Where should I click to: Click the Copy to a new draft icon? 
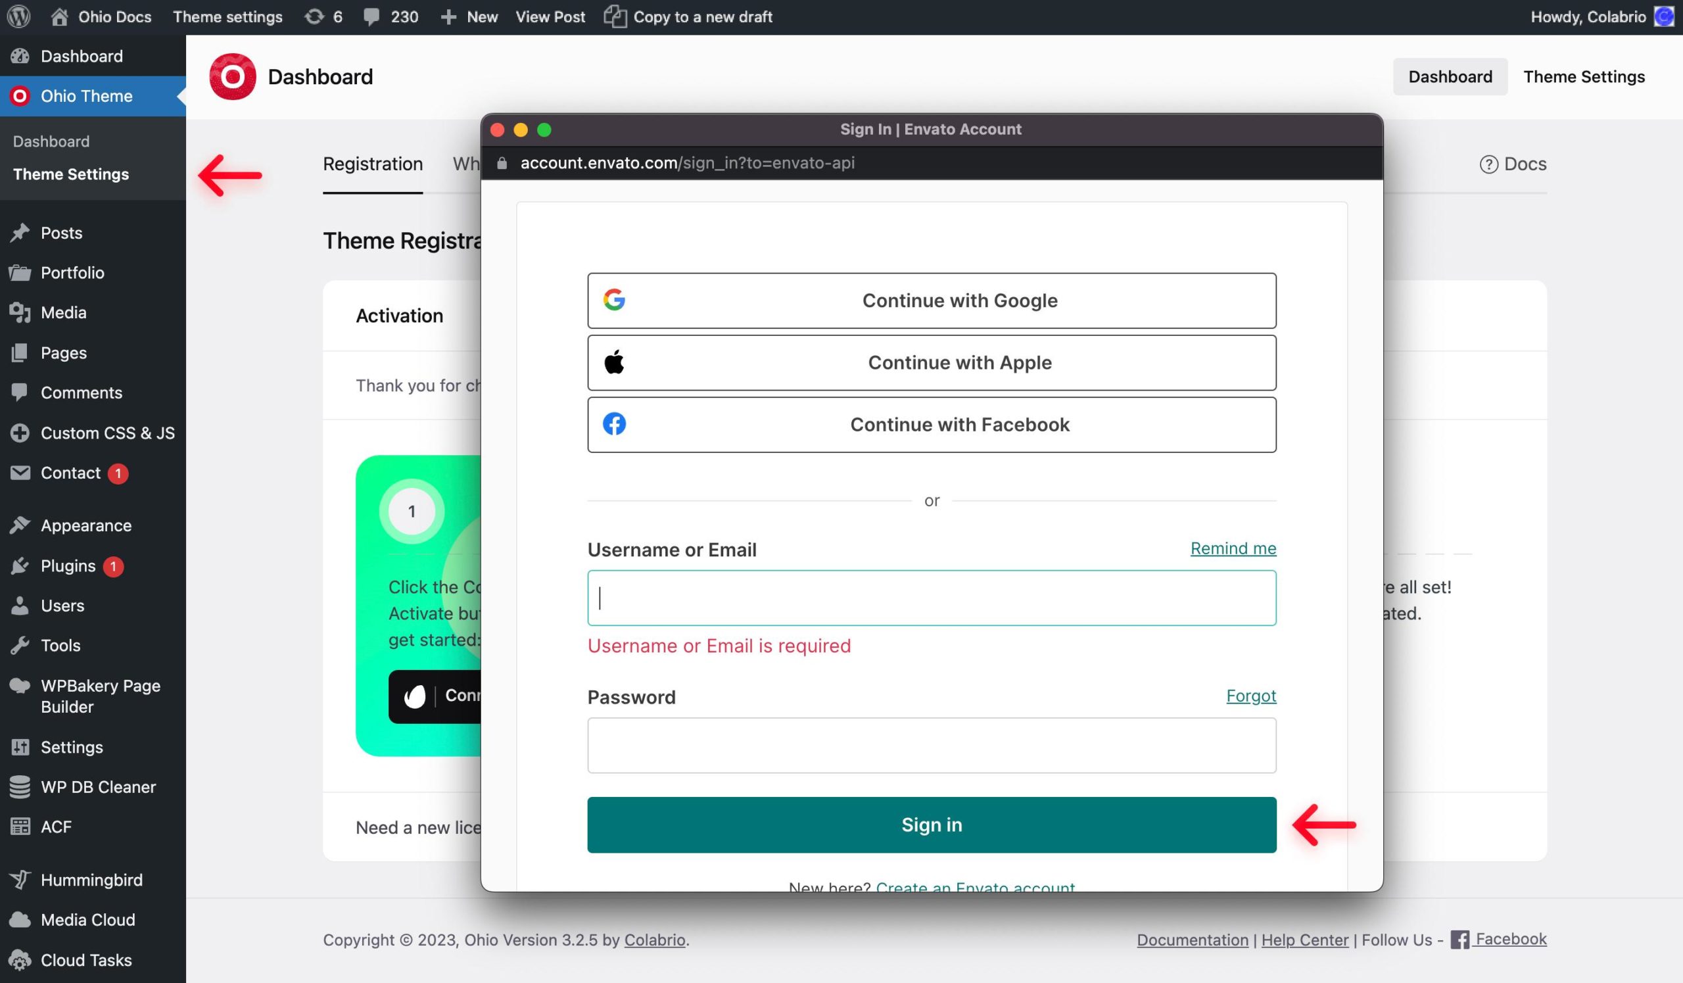[x=615, y=16]
